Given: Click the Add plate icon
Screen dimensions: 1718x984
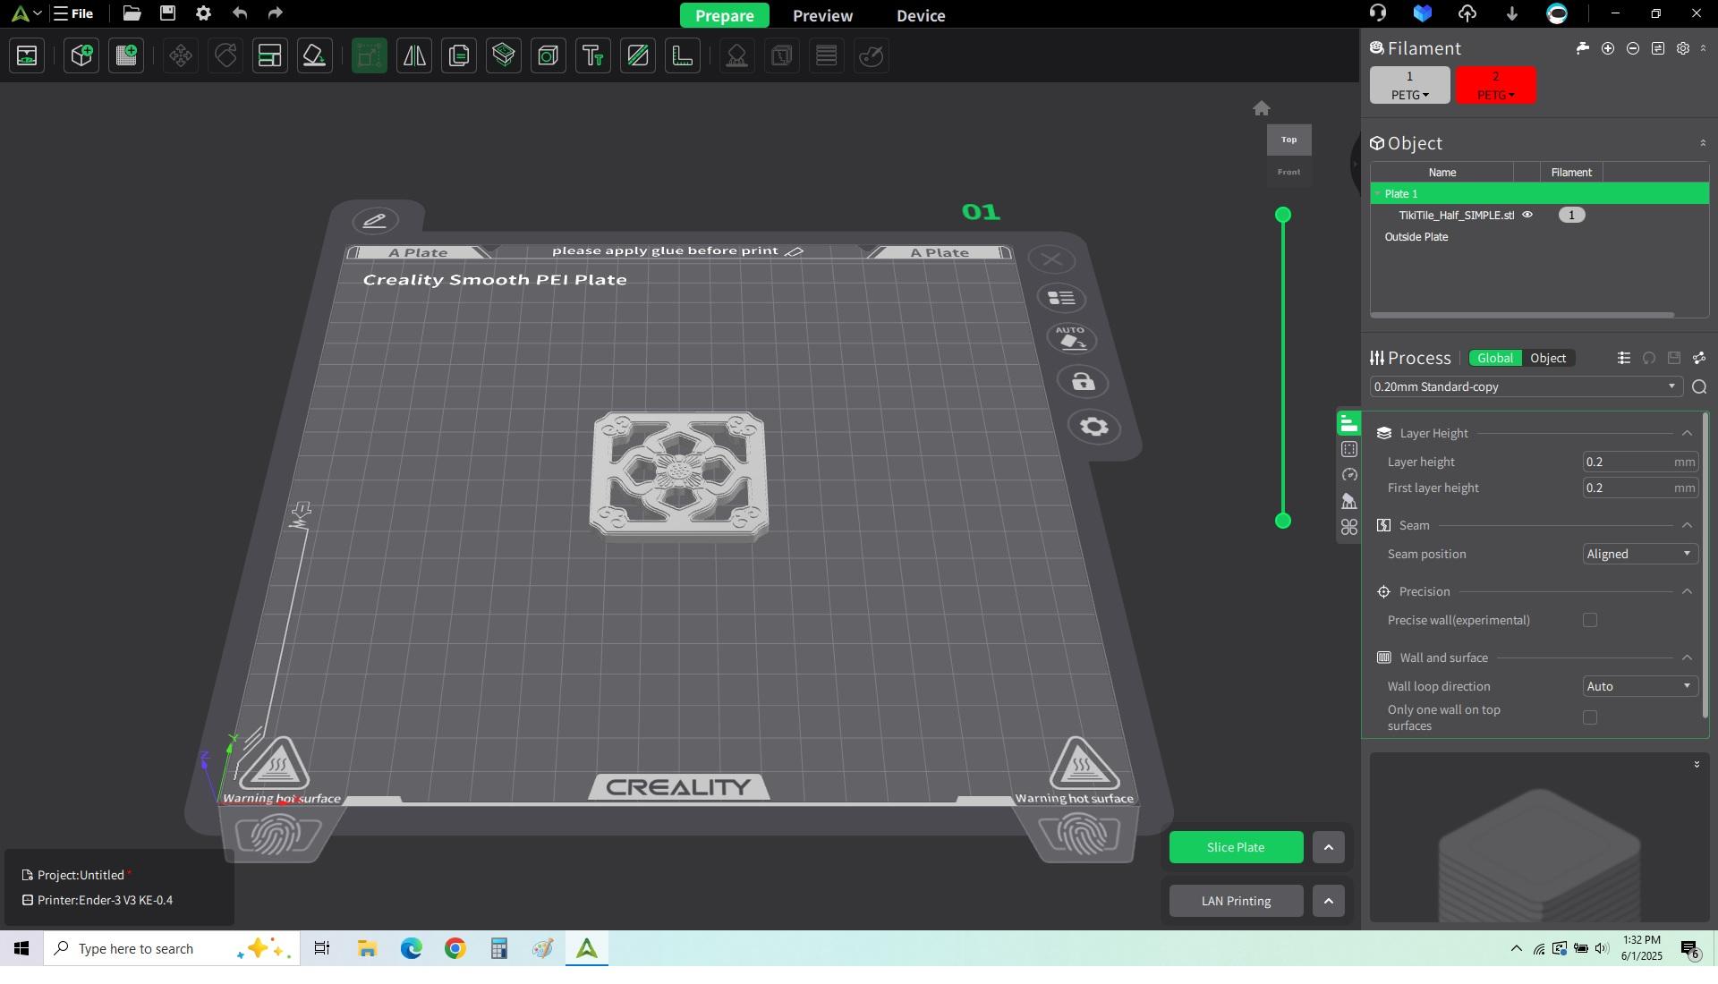Looking at the screenshot, I should [x=126, y=56].
